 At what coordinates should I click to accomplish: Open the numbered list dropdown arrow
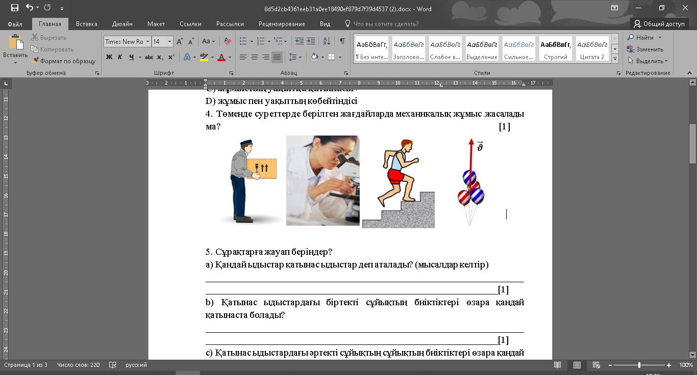point(268,42)
